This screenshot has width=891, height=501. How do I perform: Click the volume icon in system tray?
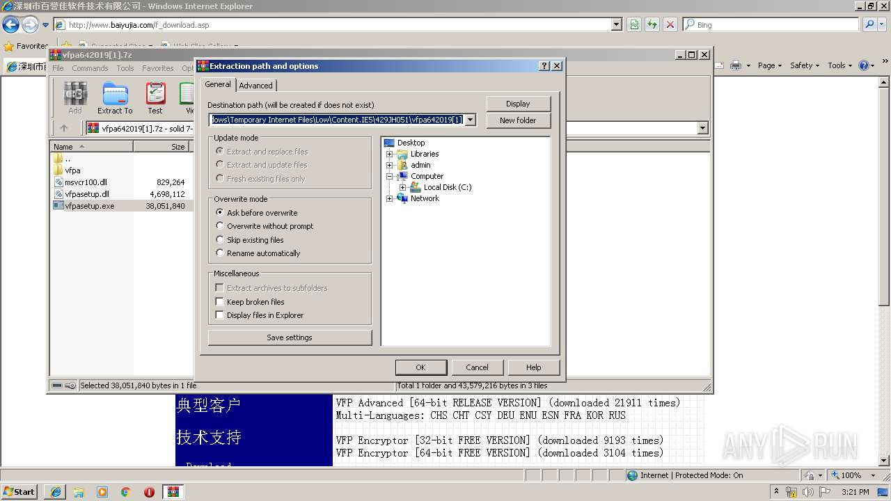(x=808, y=492)
